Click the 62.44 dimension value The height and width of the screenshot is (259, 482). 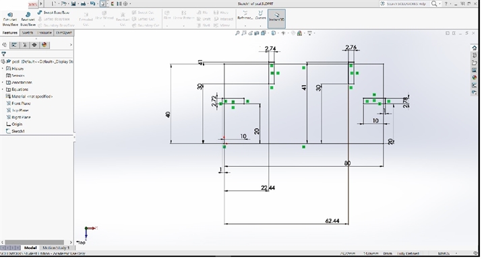pos(332,221)
